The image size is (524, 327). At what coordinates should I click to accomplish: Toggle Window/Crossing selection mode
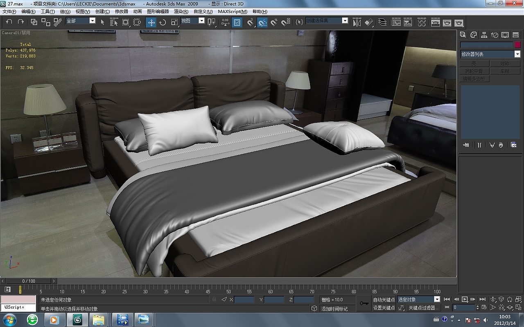pos(137,22)
